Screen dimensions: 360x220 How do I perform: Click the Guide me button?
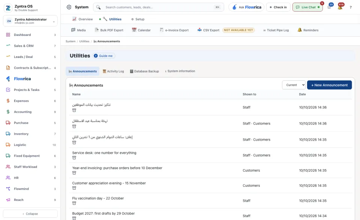pyautogui.click(x=103, y=56)
